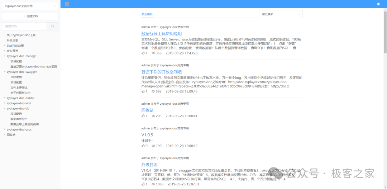Screen dimensions: 387x189
Task: Select the 最近更新 tab
Action: coord(147,14)
